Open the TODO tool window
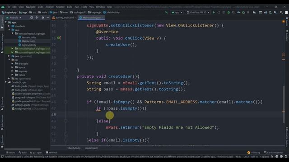 11,153
